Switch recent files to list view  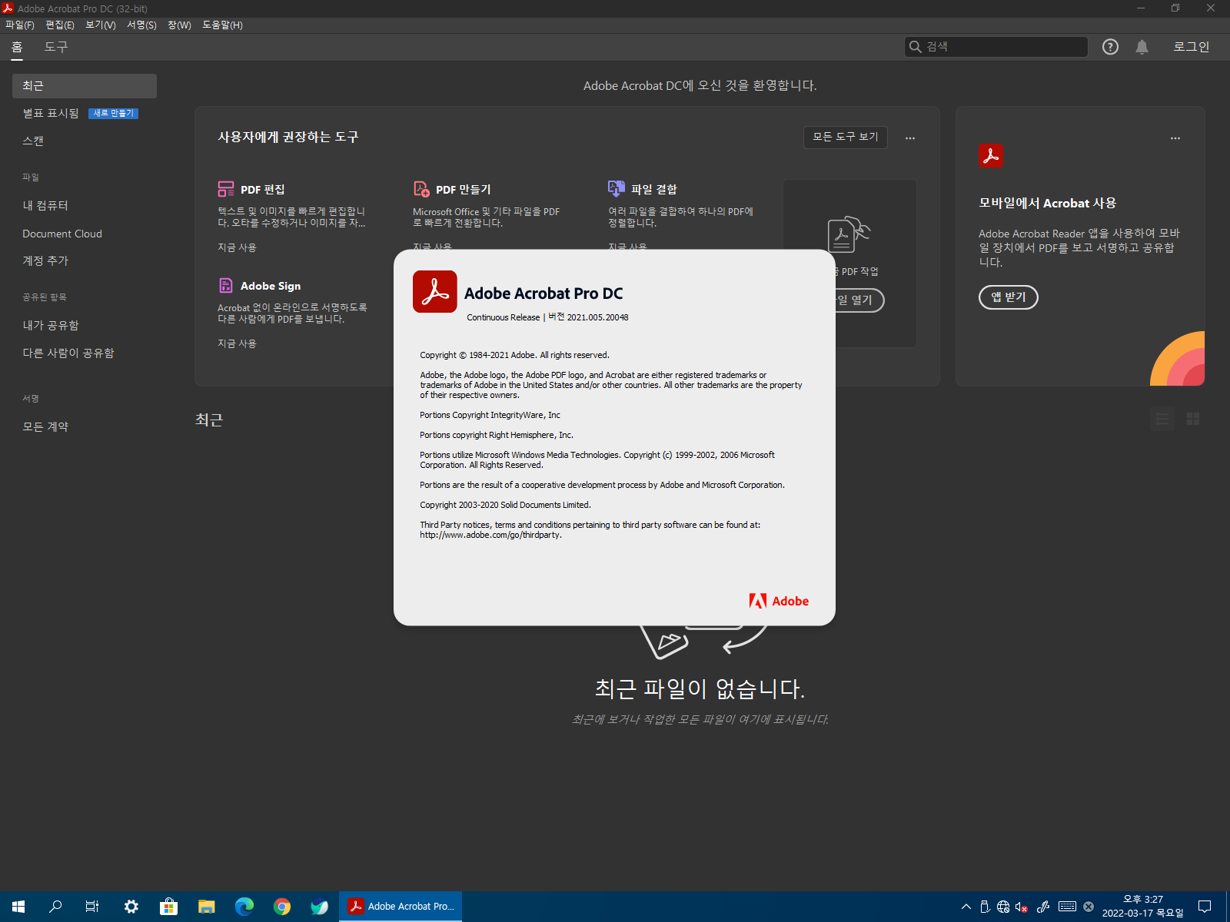[1162, 419]
